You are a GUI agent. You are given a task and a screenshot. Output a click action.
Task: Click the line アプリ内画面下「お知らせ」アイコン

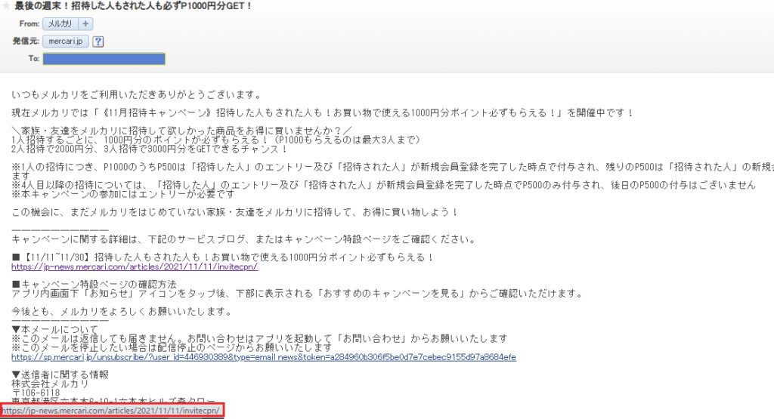coord(297,293)
